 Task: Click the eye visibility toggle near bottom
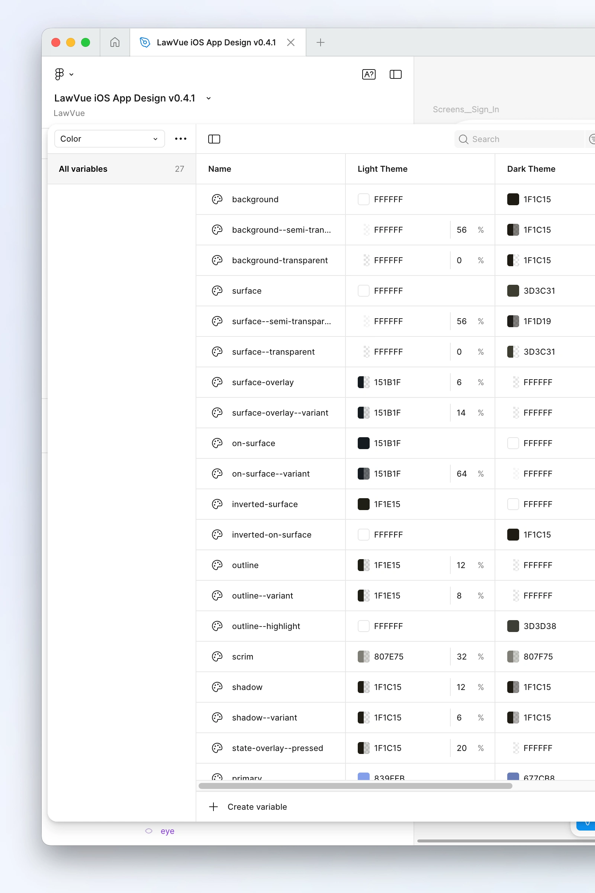[x=149, y=831]
